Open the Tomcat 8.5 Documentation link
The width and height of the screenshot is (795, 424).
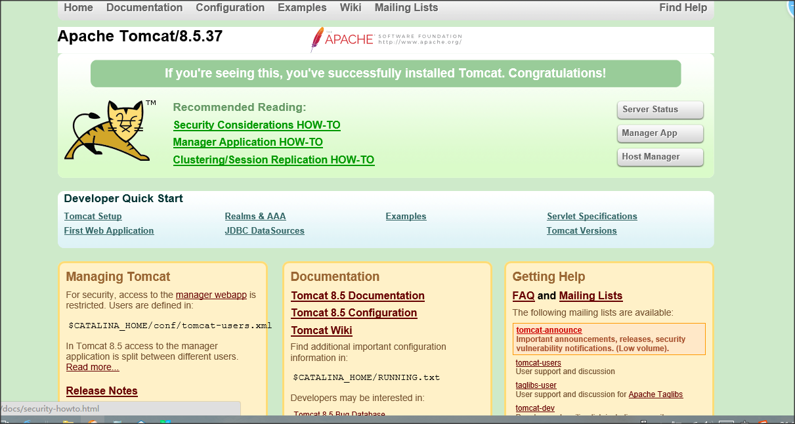coord(358,296)
